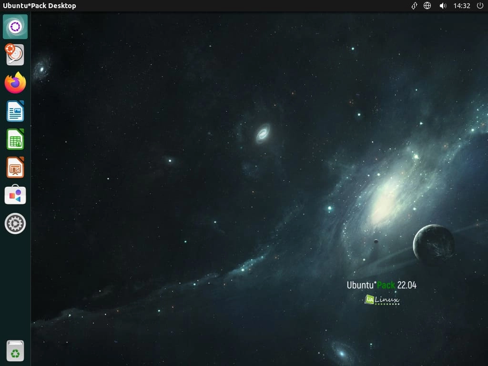Click the volume speaker icon

tap(443, 6)
